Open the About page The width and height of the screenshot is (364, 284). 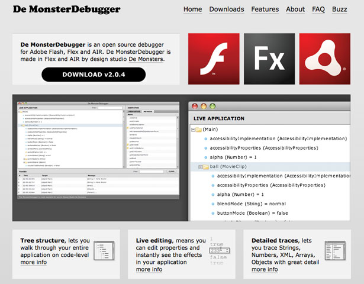295,9
